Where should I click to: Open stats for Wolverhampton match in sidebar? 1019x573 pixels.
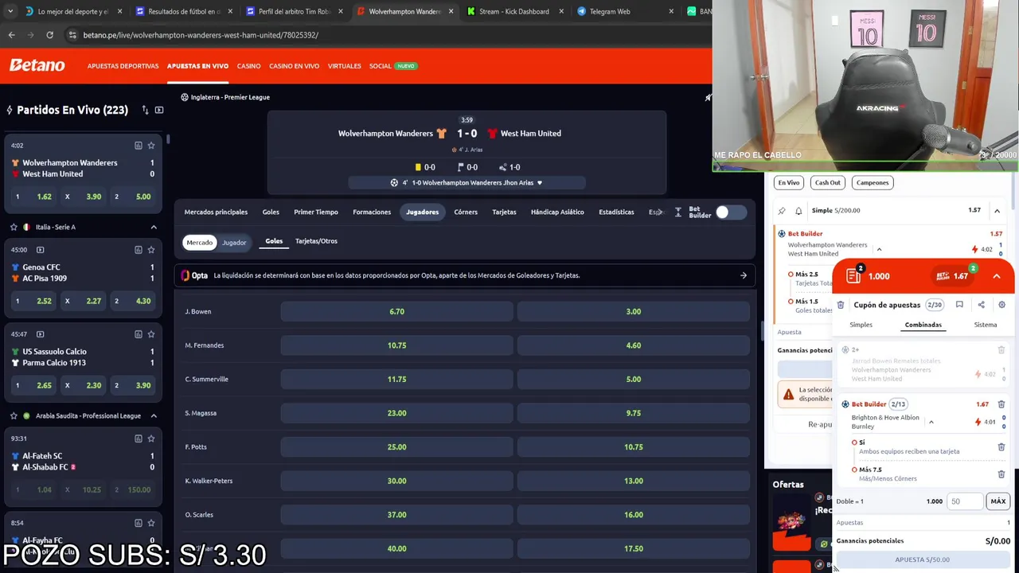click(138, 146)
